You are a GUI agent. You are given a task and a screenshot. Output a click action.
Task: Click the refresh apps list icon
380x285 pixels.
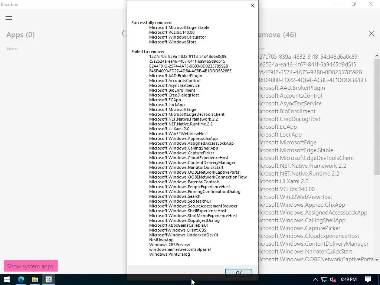125,33
